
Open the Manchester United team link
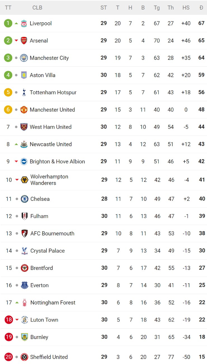tap(52, 110)
